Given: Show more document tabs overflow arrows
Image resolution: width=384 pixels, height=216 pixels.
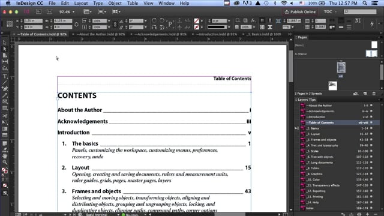Looking at the screenshot, I should [x=289, y=34].
